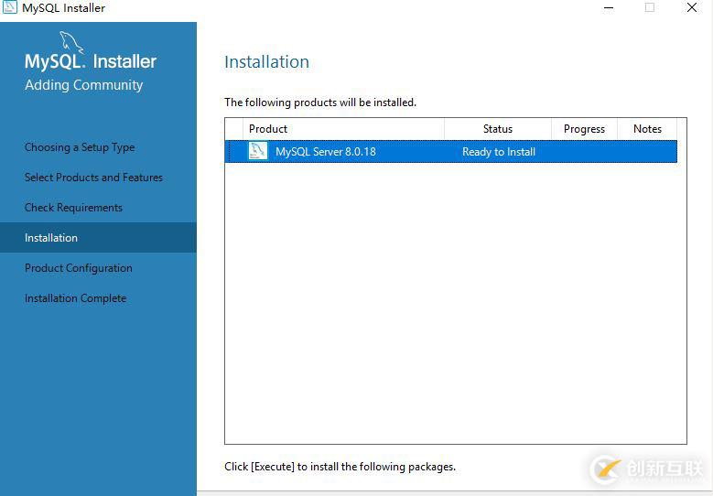Image resolution: width=713 pixels, height=496 pixels.
Task: Maximize the MySQL Installer window
Action: (x=650, y=7)
